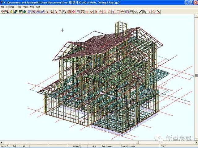This screenshot has width=198, height=148.
Task: Click the square with corner dots icon
Action: 118,12
